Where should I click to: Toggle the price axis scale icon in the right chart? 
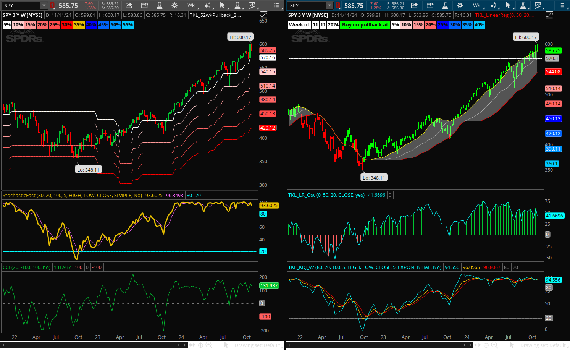(549, 15)
